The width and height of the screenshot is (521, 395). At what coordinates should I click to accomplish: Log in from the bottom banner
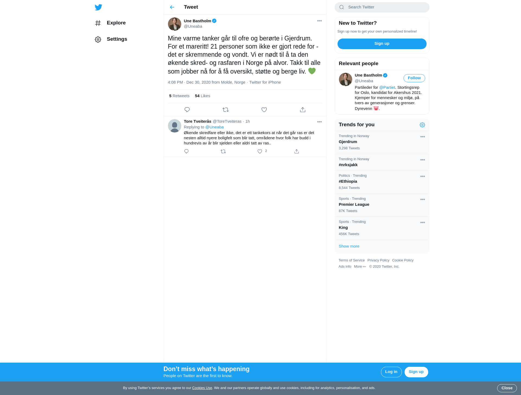tap(391, 372)
